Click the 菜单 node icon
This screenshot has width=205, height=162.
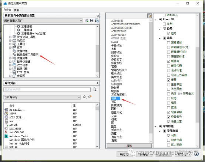[x=14, y=48]
